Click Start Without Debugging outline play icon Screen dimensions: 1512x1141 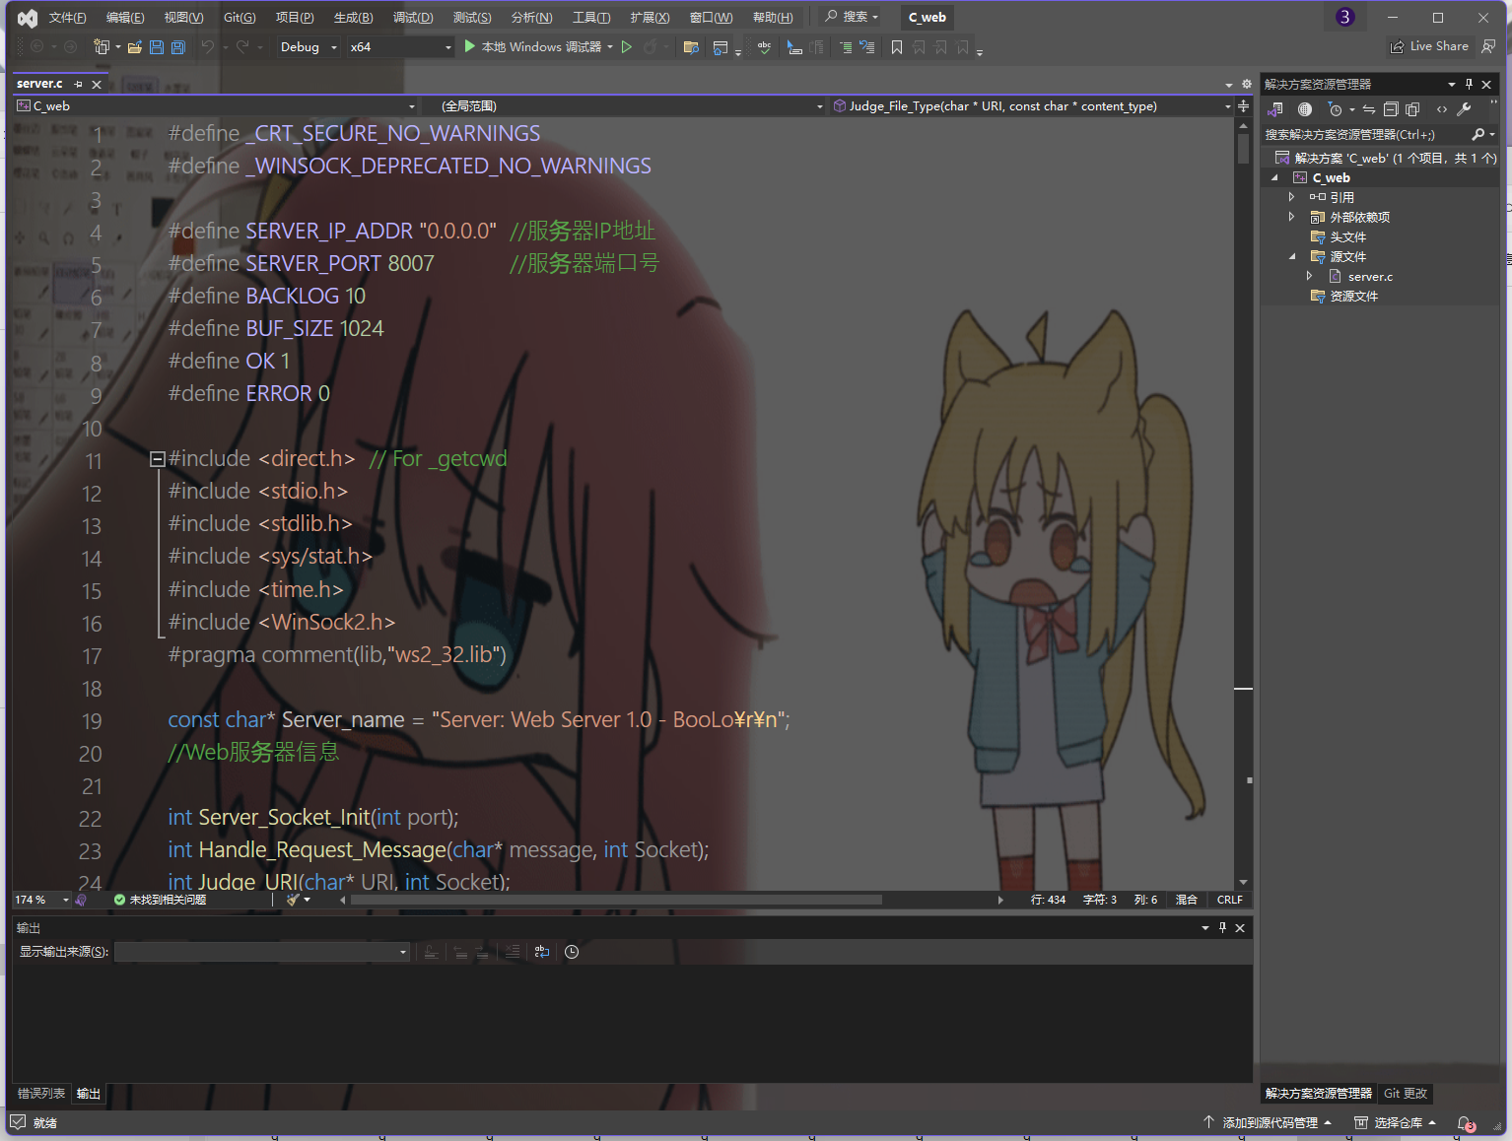coord(626,46)
